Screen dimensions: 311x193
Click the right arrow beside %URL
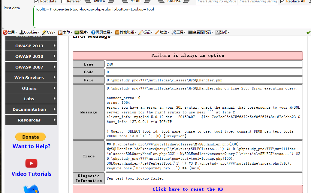[148, 1]
